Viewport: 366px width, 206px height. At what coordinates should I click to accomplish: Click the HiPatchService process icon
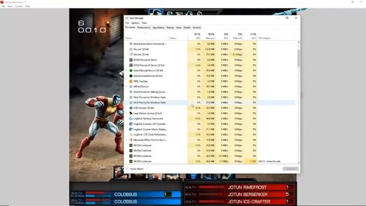(x=131, y=86)
